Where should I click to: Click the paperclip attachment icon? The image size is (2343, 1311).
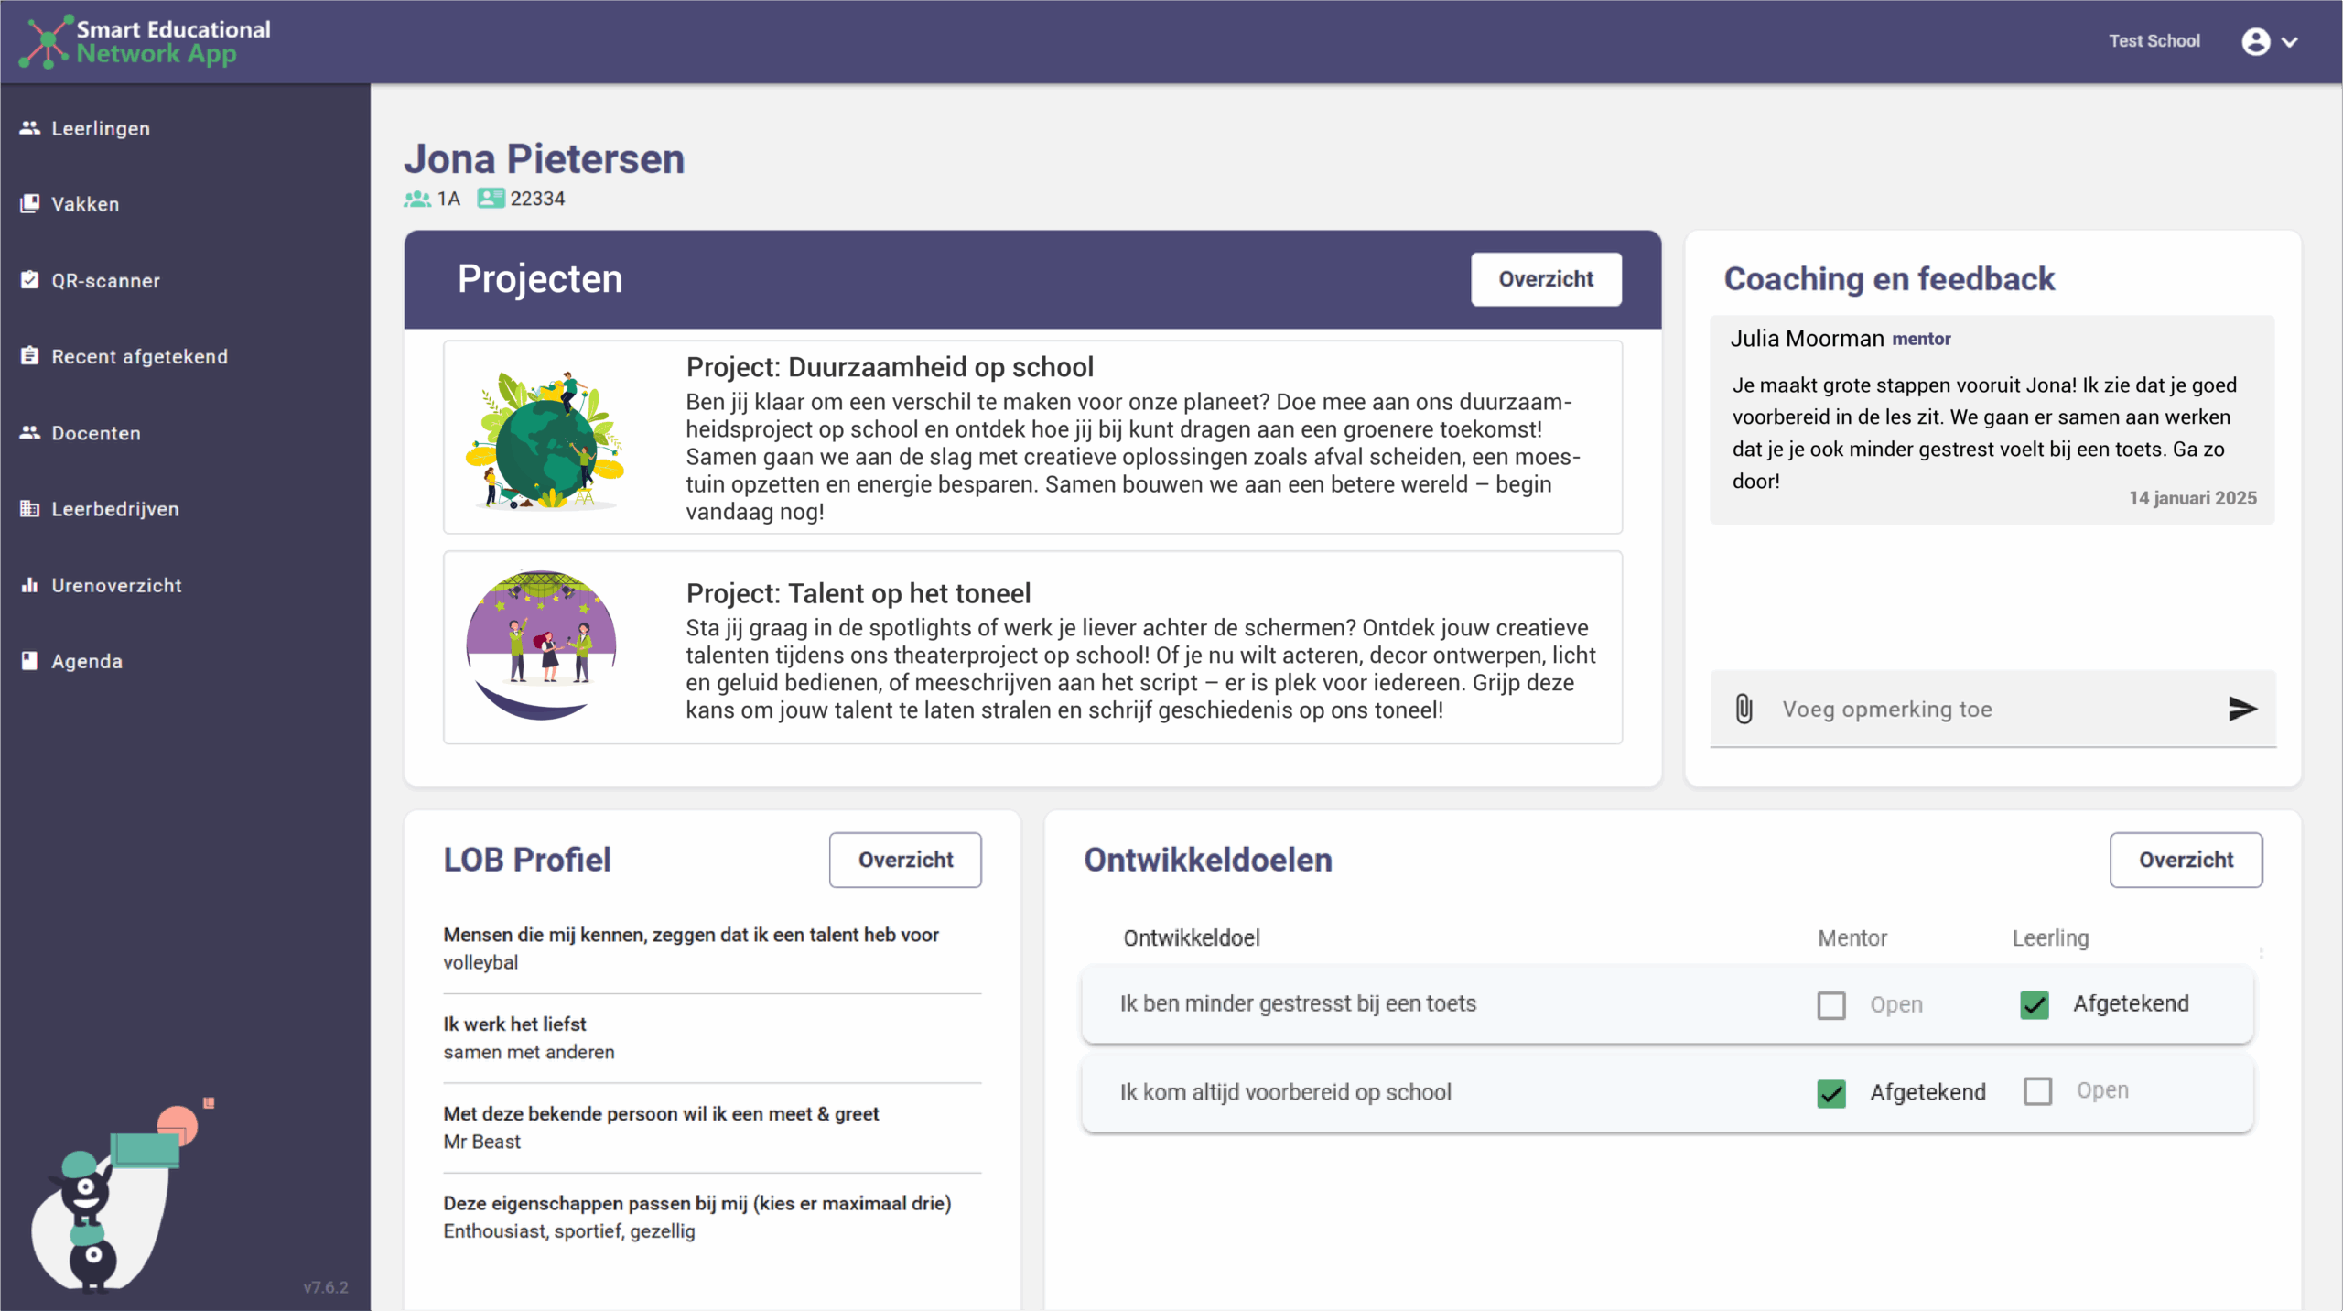1744,709
